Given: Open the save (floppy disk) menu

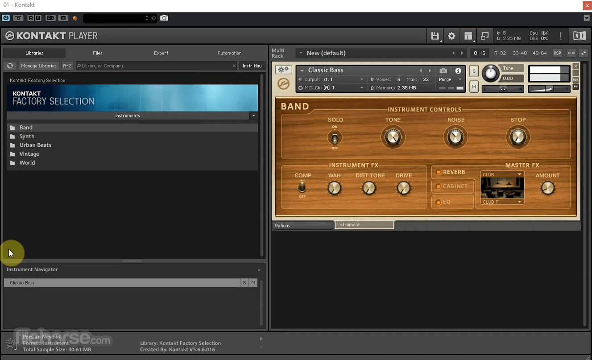Looking at the screenshot, I should point(435,36).
